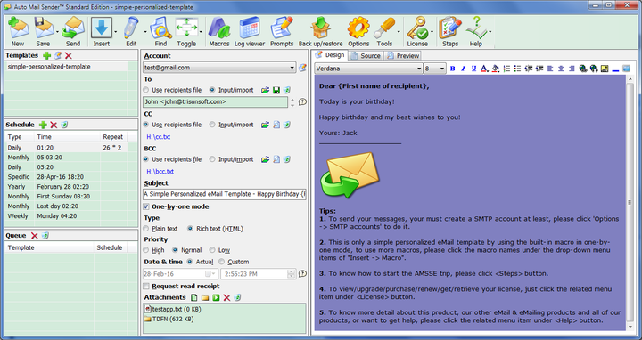Open the Log viewer
Viewport: 642px width, 340px height.
point(250,32)
